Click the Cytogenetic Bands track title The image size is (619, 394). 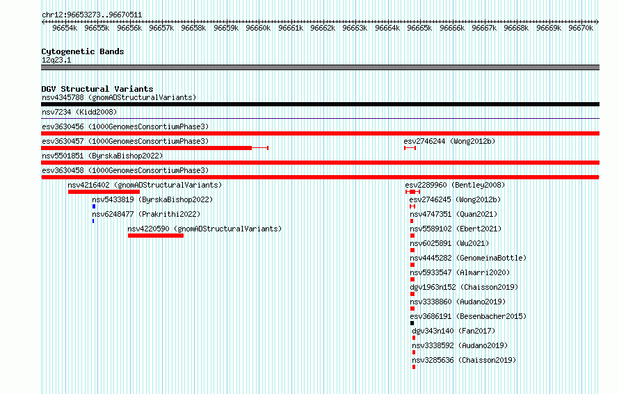point(83,51)
